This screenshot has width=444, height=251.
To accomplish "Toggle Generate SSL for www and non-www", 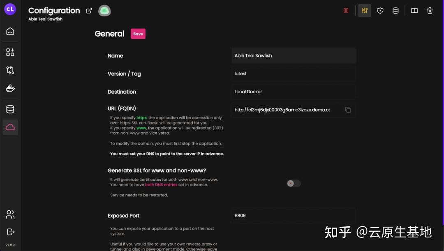I will coord(293,183).
